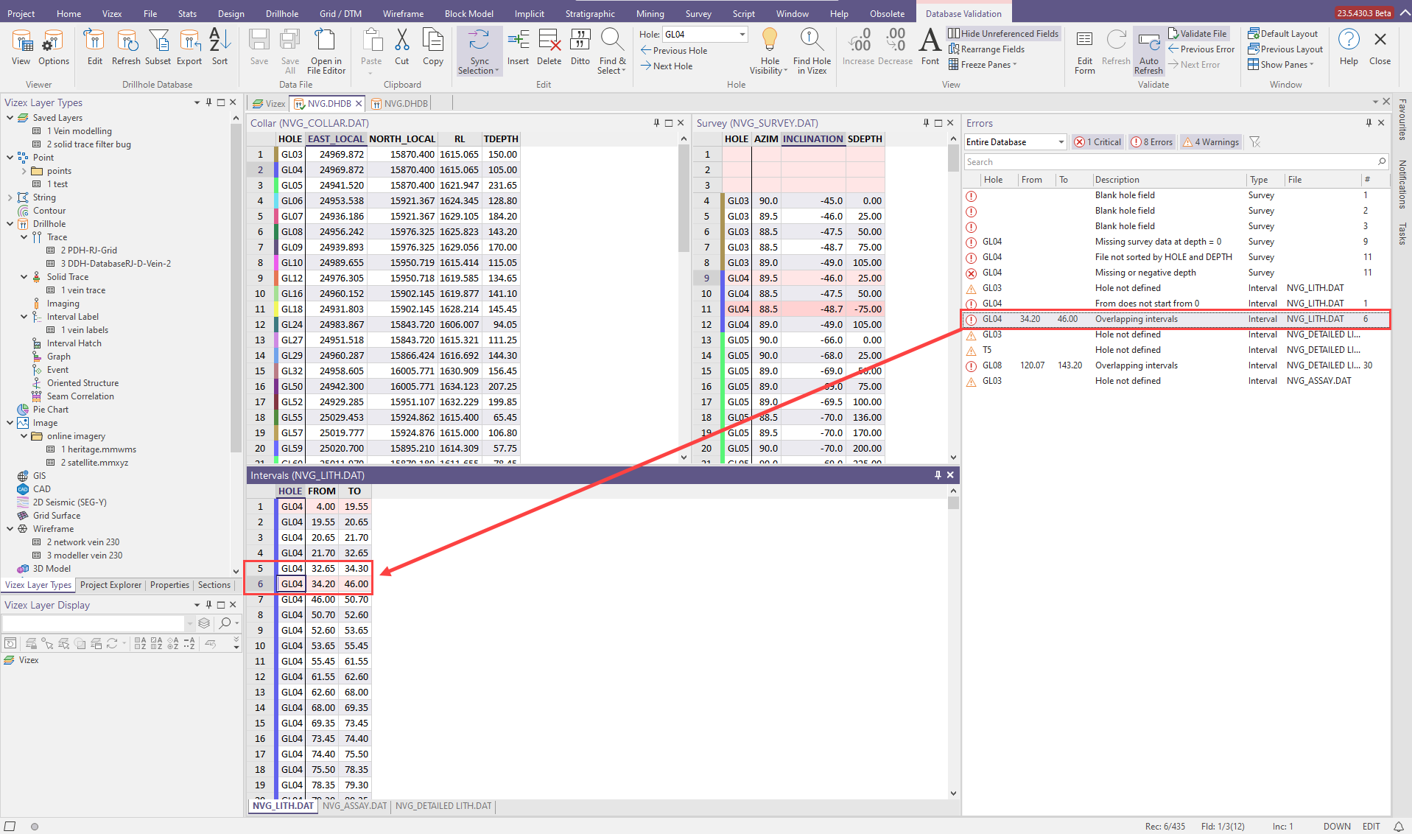Click the Auto Refresh icon
This screenshot has width=1412, height=834.
coord(1148,50)
